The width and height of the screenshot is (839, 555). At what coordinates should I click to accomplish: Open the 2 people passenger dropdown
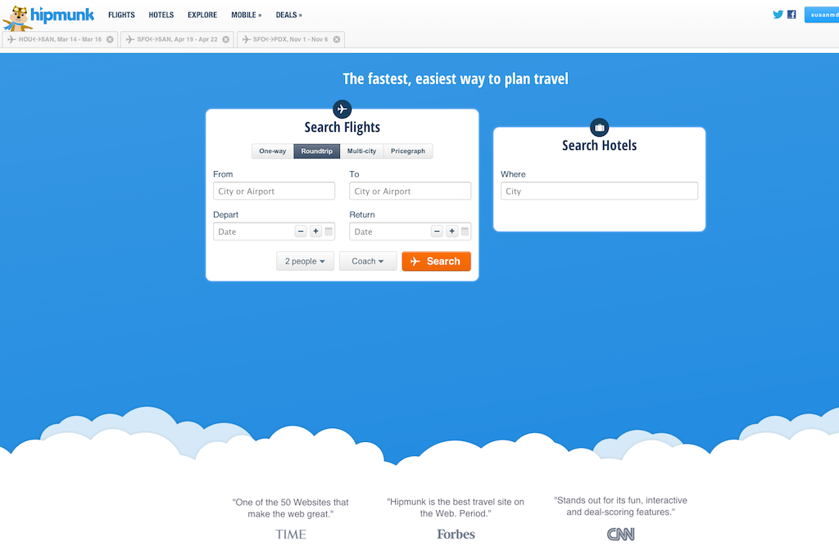click(305, 261)
